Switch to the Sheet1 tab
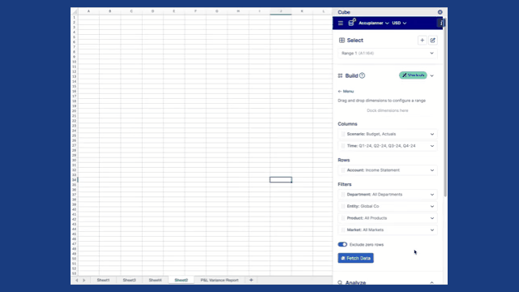 pyautogui.click(x=103, y=280)
